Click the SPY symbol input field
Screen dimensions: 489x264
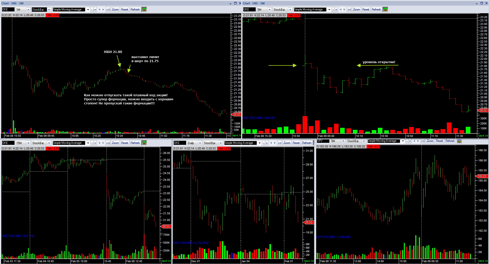[323, 141]
